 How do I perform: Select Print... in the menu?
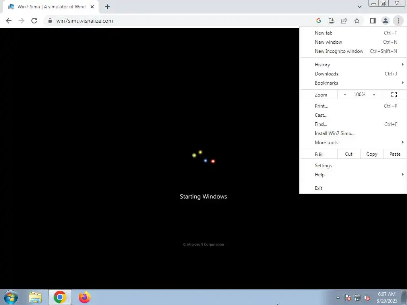click(x=353, y=106)
